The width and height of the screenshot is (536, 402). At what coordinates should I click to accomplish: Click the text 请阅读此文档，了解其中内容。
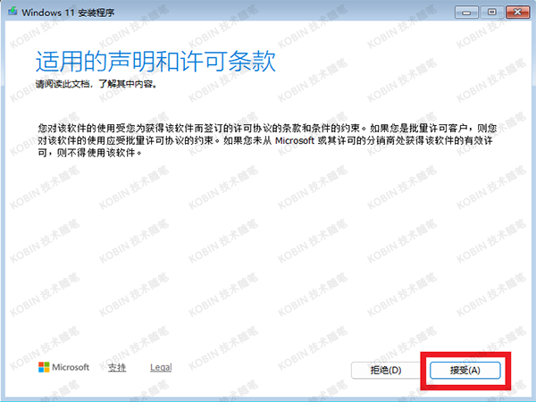click(96, 84)
